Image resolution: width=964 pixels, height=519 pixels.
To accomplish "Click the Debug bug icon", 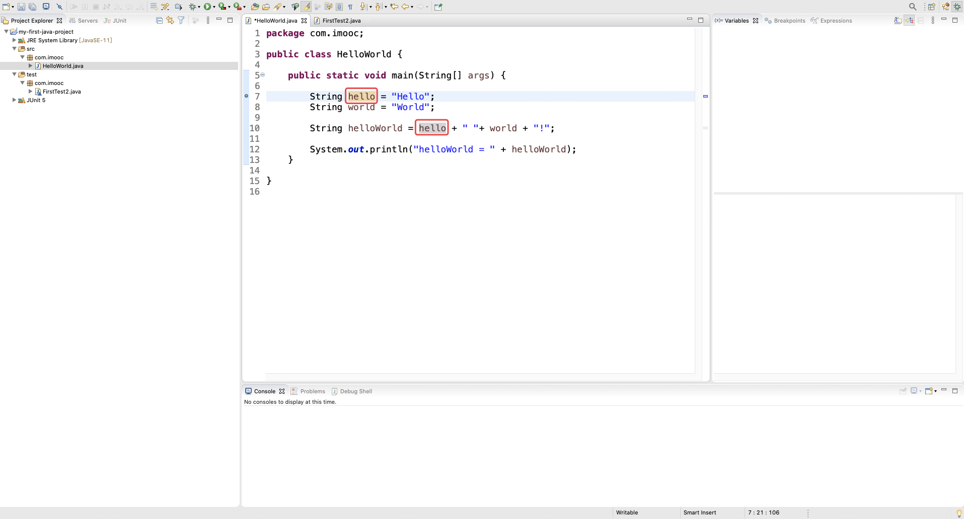I will 192,7.
